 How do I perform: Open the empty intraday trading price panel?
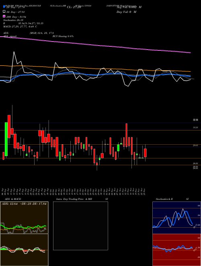point(80,226)
